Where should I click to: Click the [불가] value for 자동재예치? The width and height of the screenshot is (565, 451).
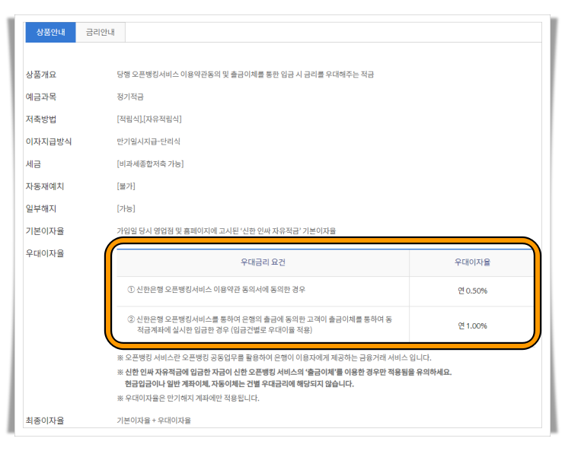pos(126,186)
